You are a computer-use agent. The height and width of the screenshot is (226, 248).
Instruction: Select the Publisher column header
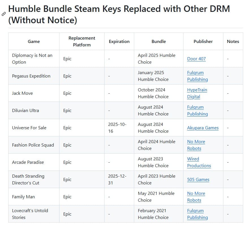203,41
